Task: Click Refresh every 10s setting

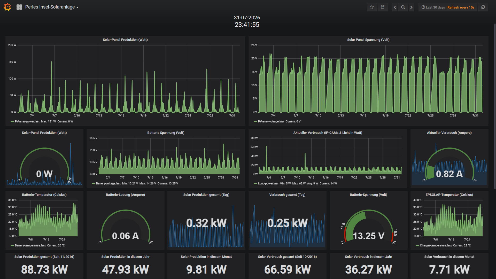Action: [461, 7]
